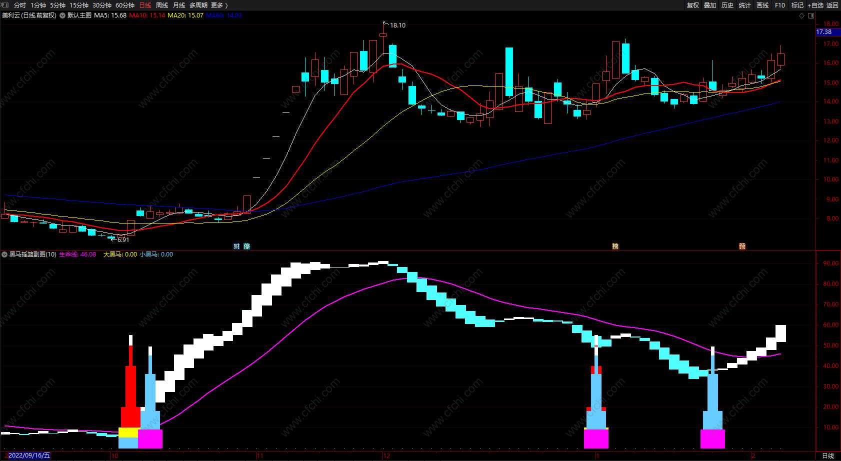841x461 pixels.
Task: Click the MA10: 15.14 indicator label
Action: [147, 15]
